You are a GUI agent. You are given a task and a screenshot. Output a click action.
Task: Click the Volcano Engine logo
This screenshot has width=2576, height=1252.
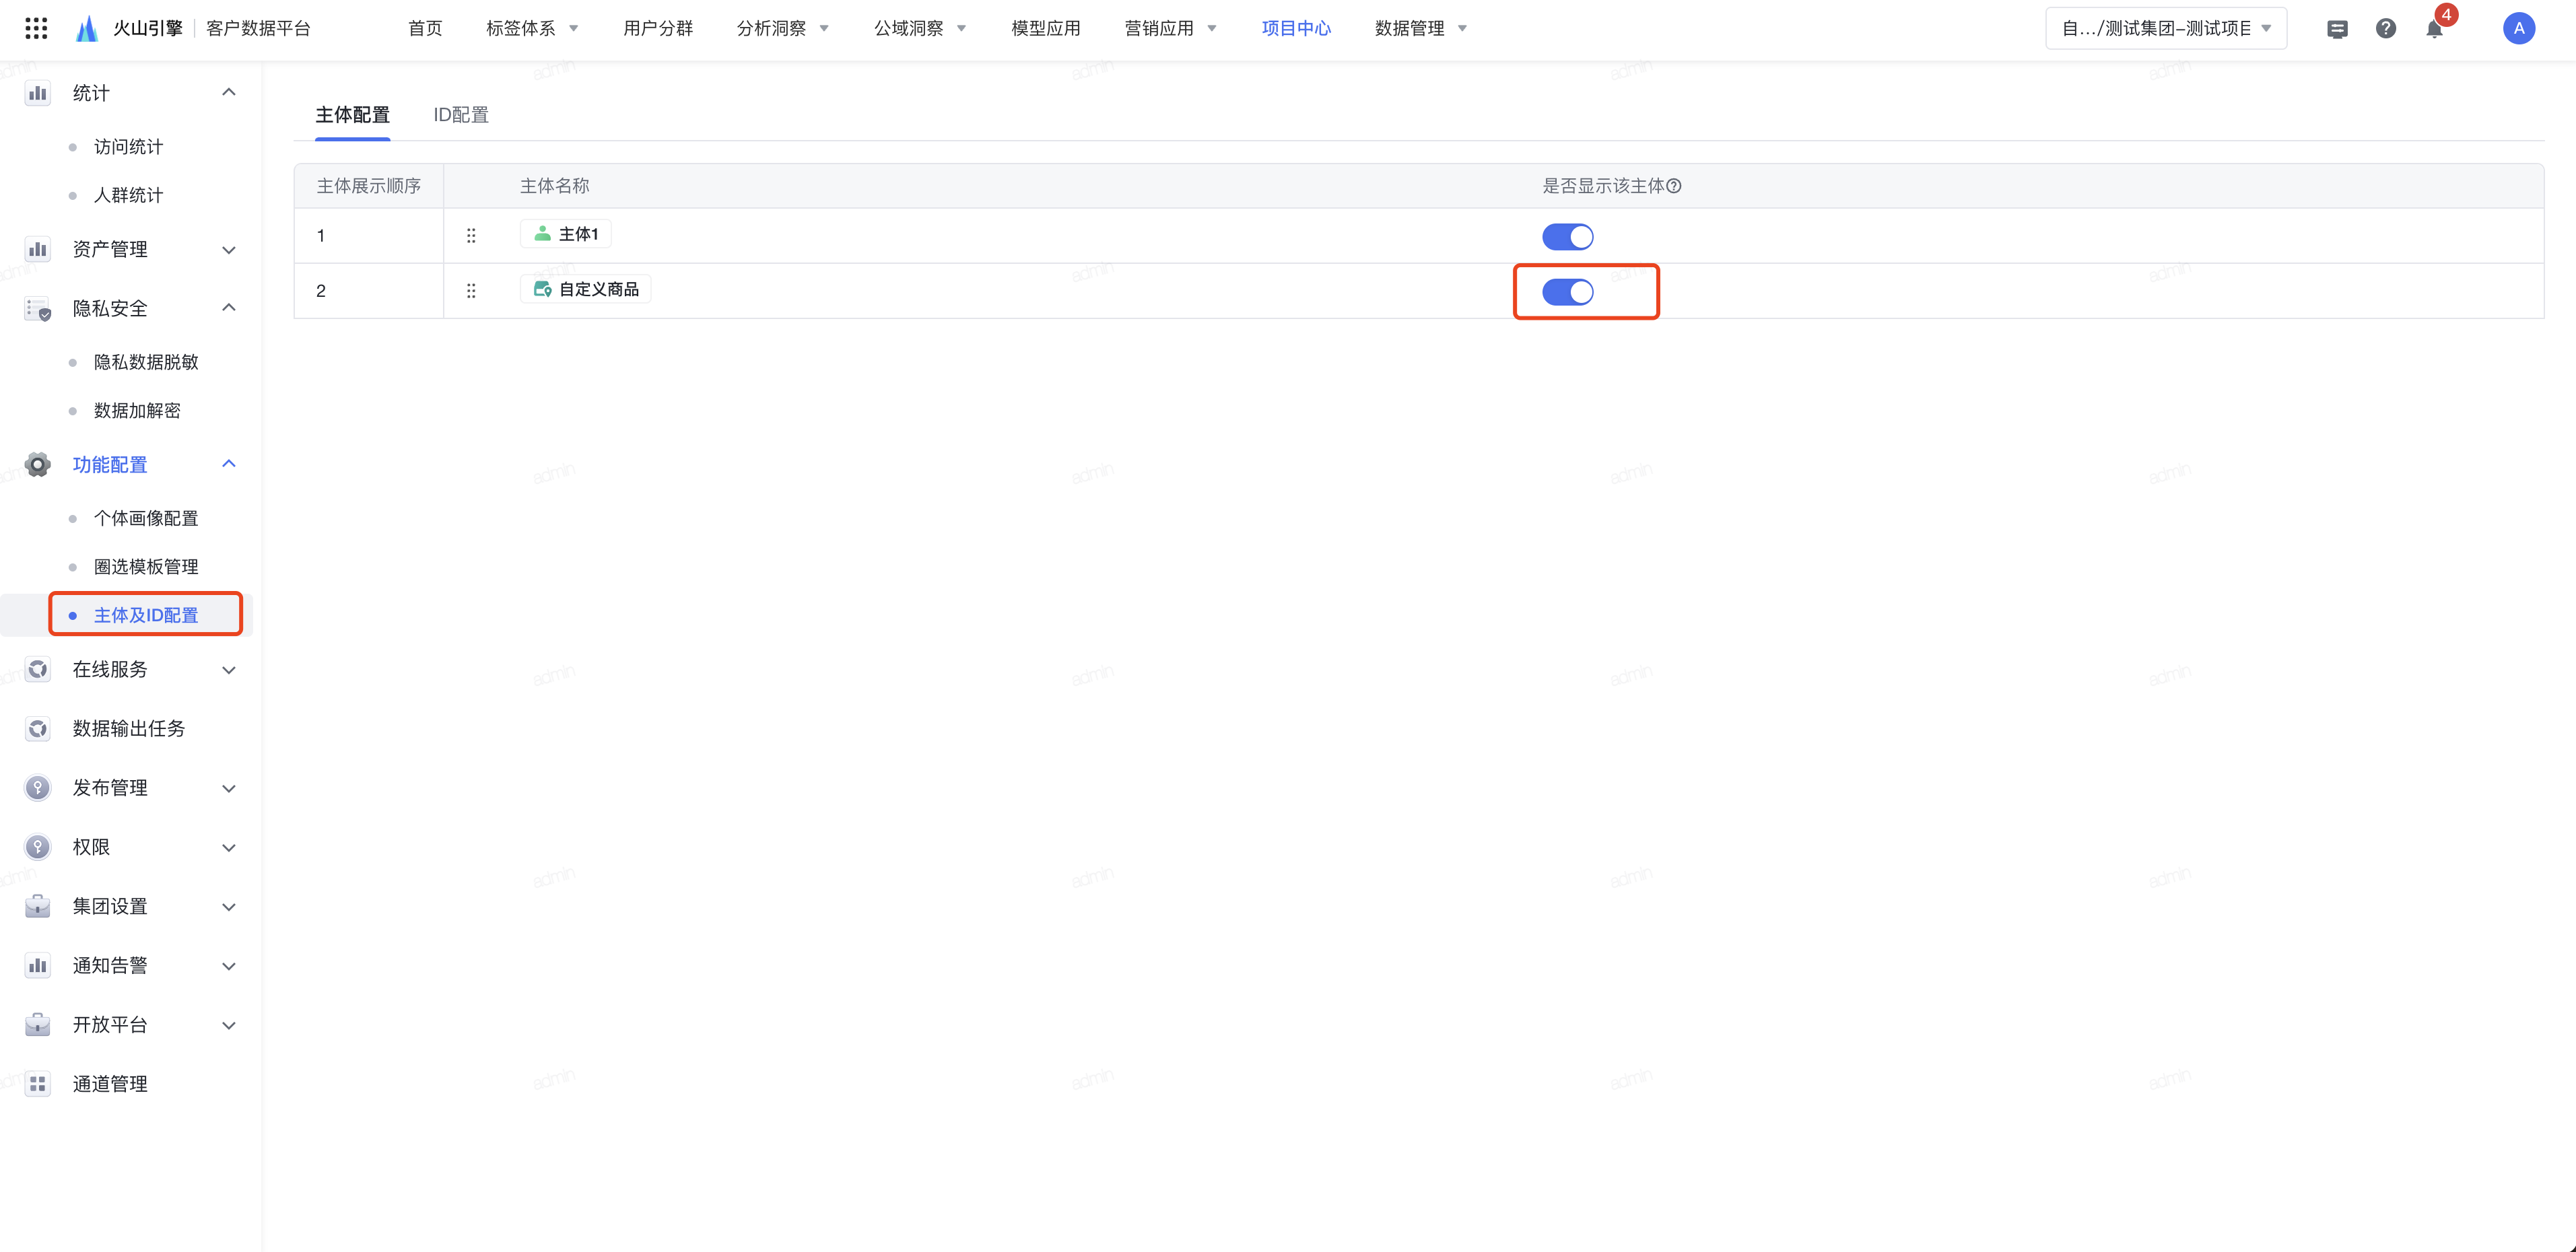click(x=87, y=28)
